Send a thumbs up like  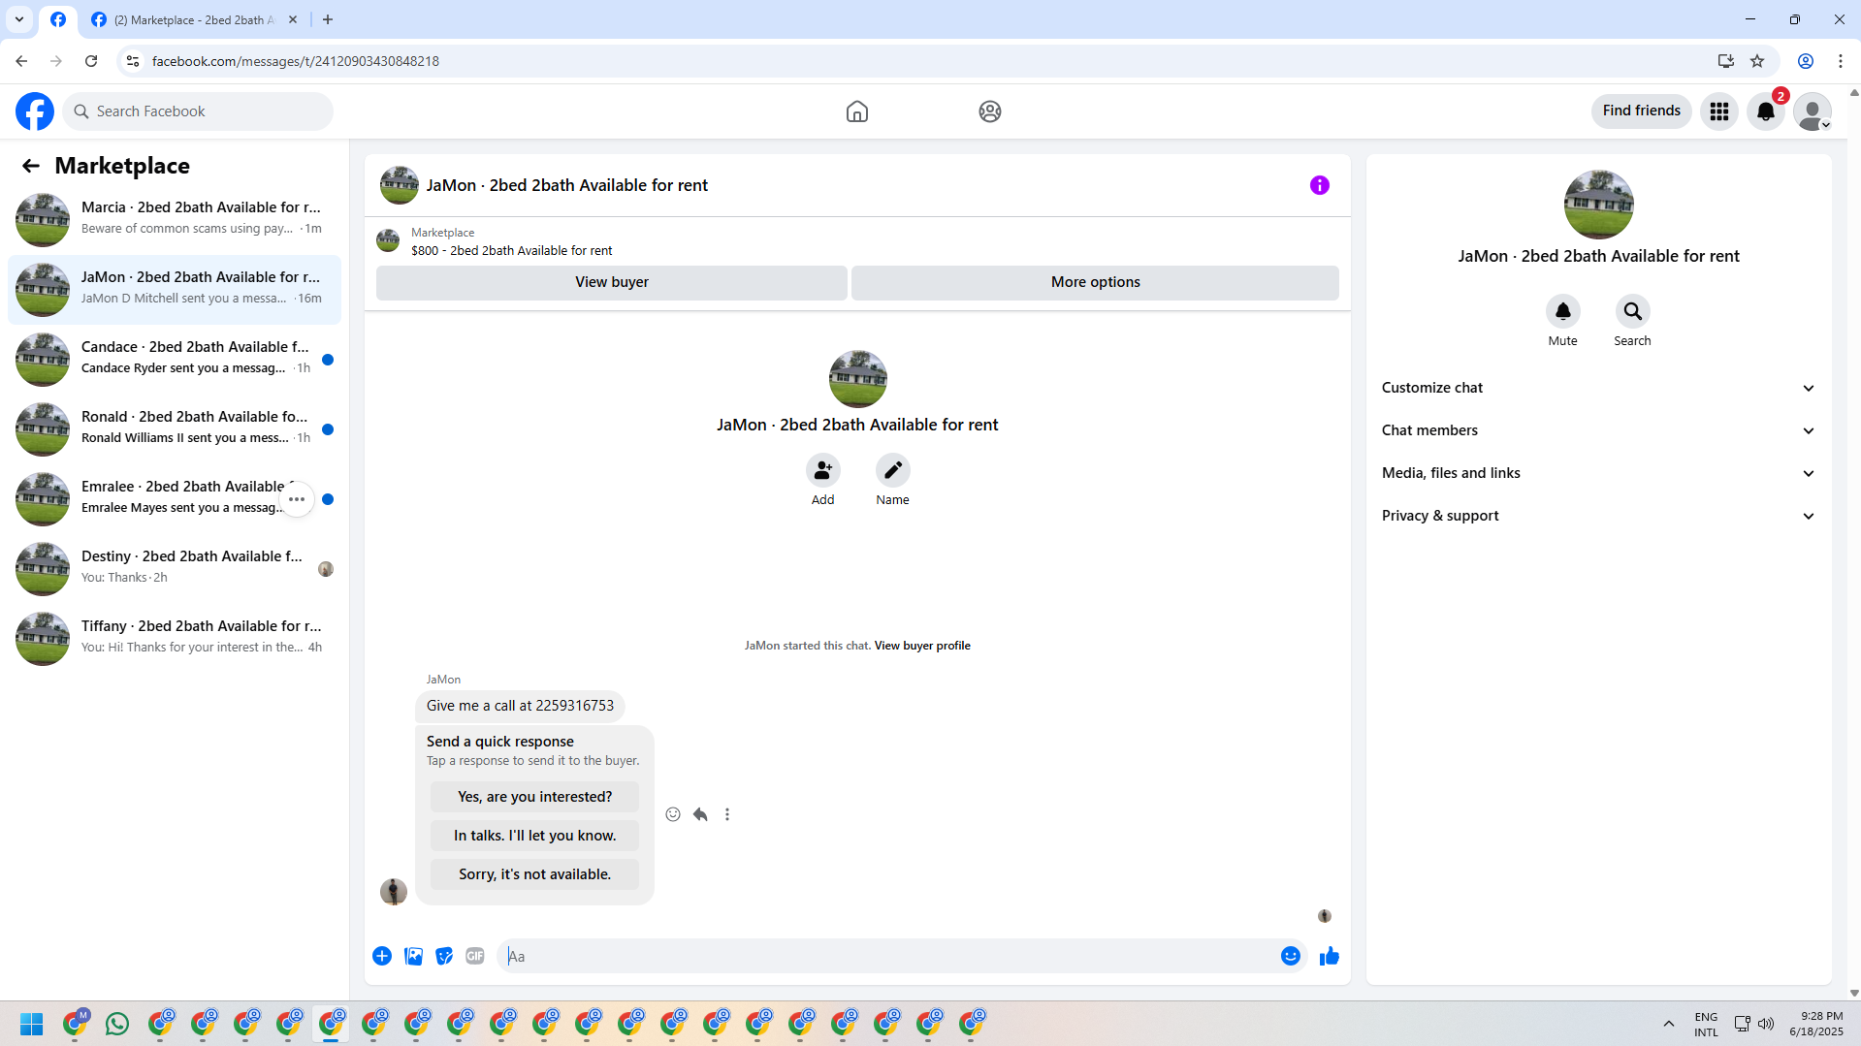1330,956
